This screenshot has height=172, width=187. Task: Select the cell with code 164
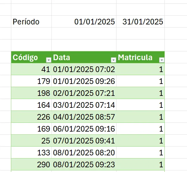coord(31,105)
